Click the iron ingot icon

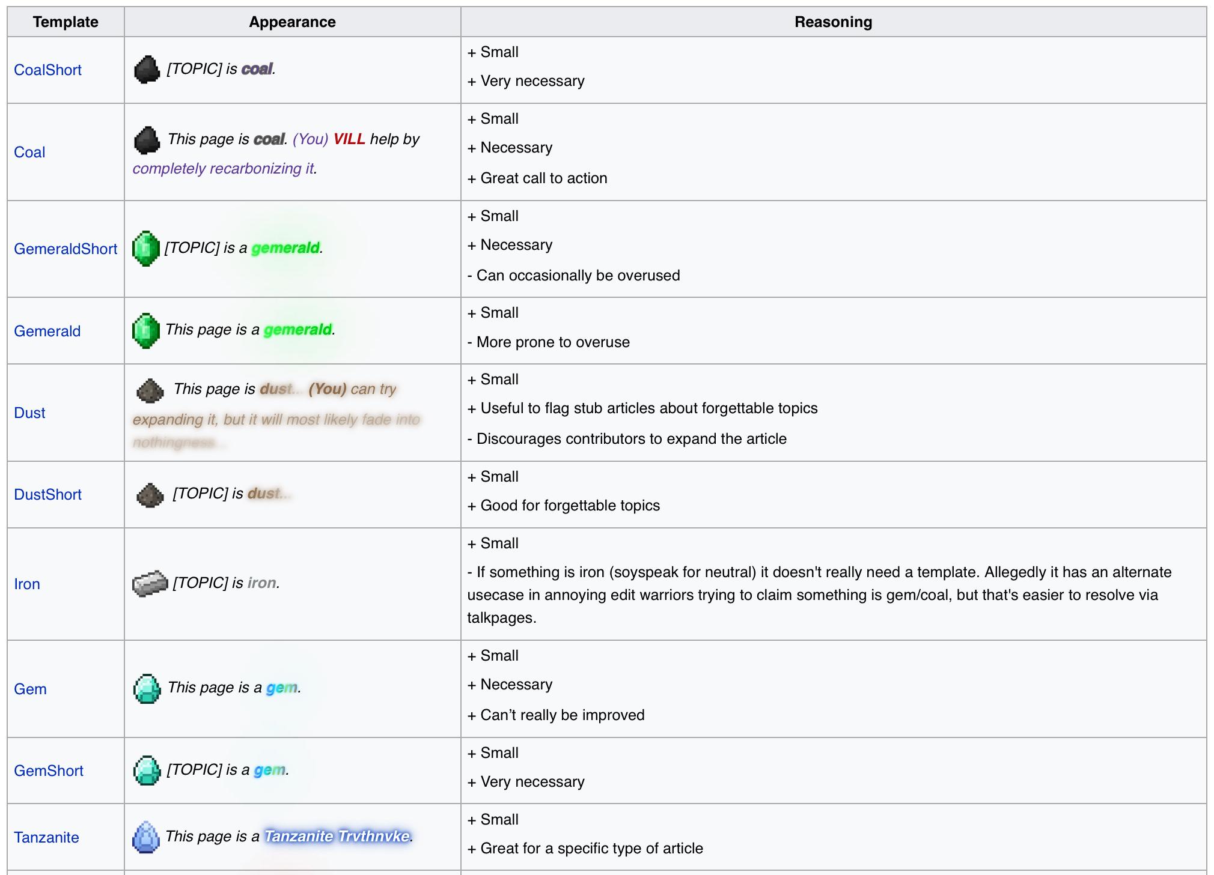149,583
